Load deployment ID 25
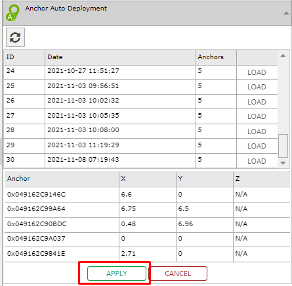 point(257,87)
